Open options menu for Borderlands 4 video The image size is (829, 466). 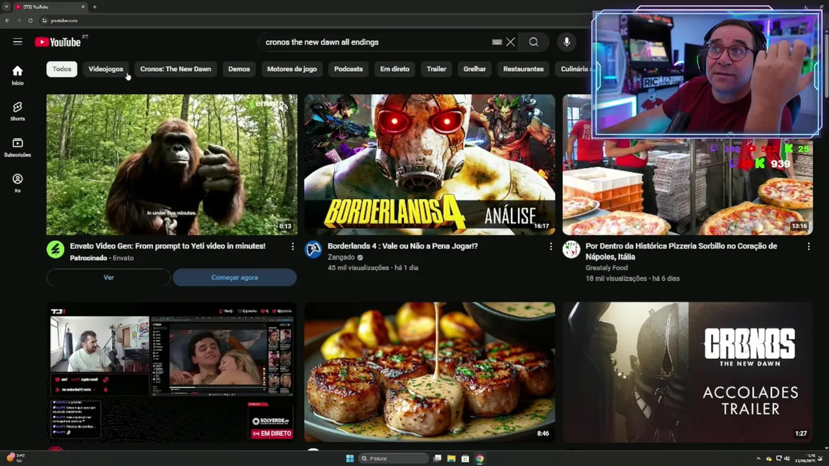(x=551, y=247)
